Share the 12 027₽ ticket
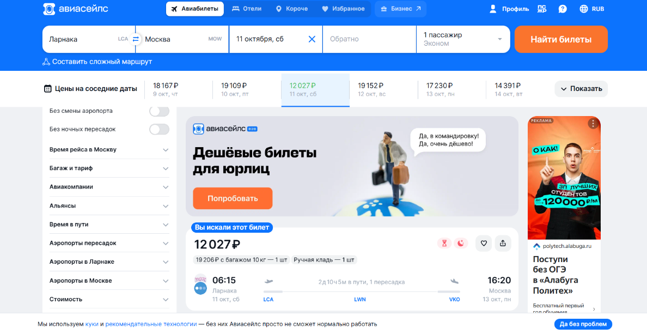 click(x=503, y=244)
